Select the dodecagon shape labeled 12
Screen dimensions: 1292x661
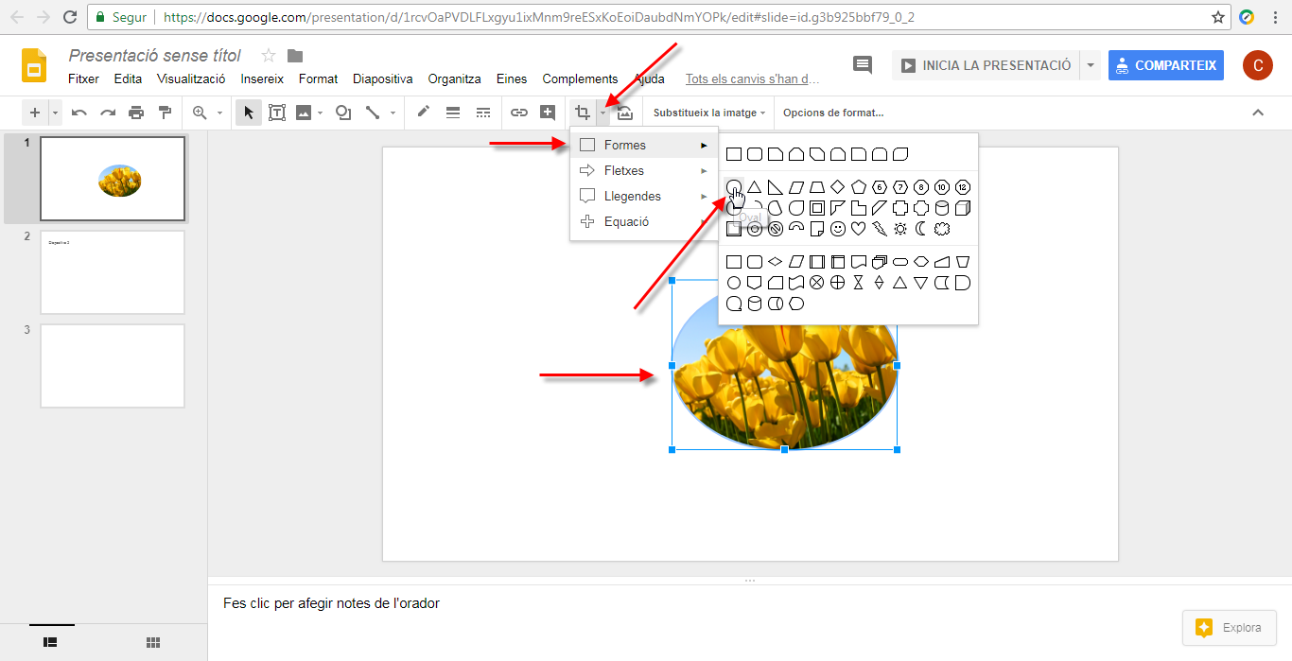pyautogui.click(x=963, y=187)
